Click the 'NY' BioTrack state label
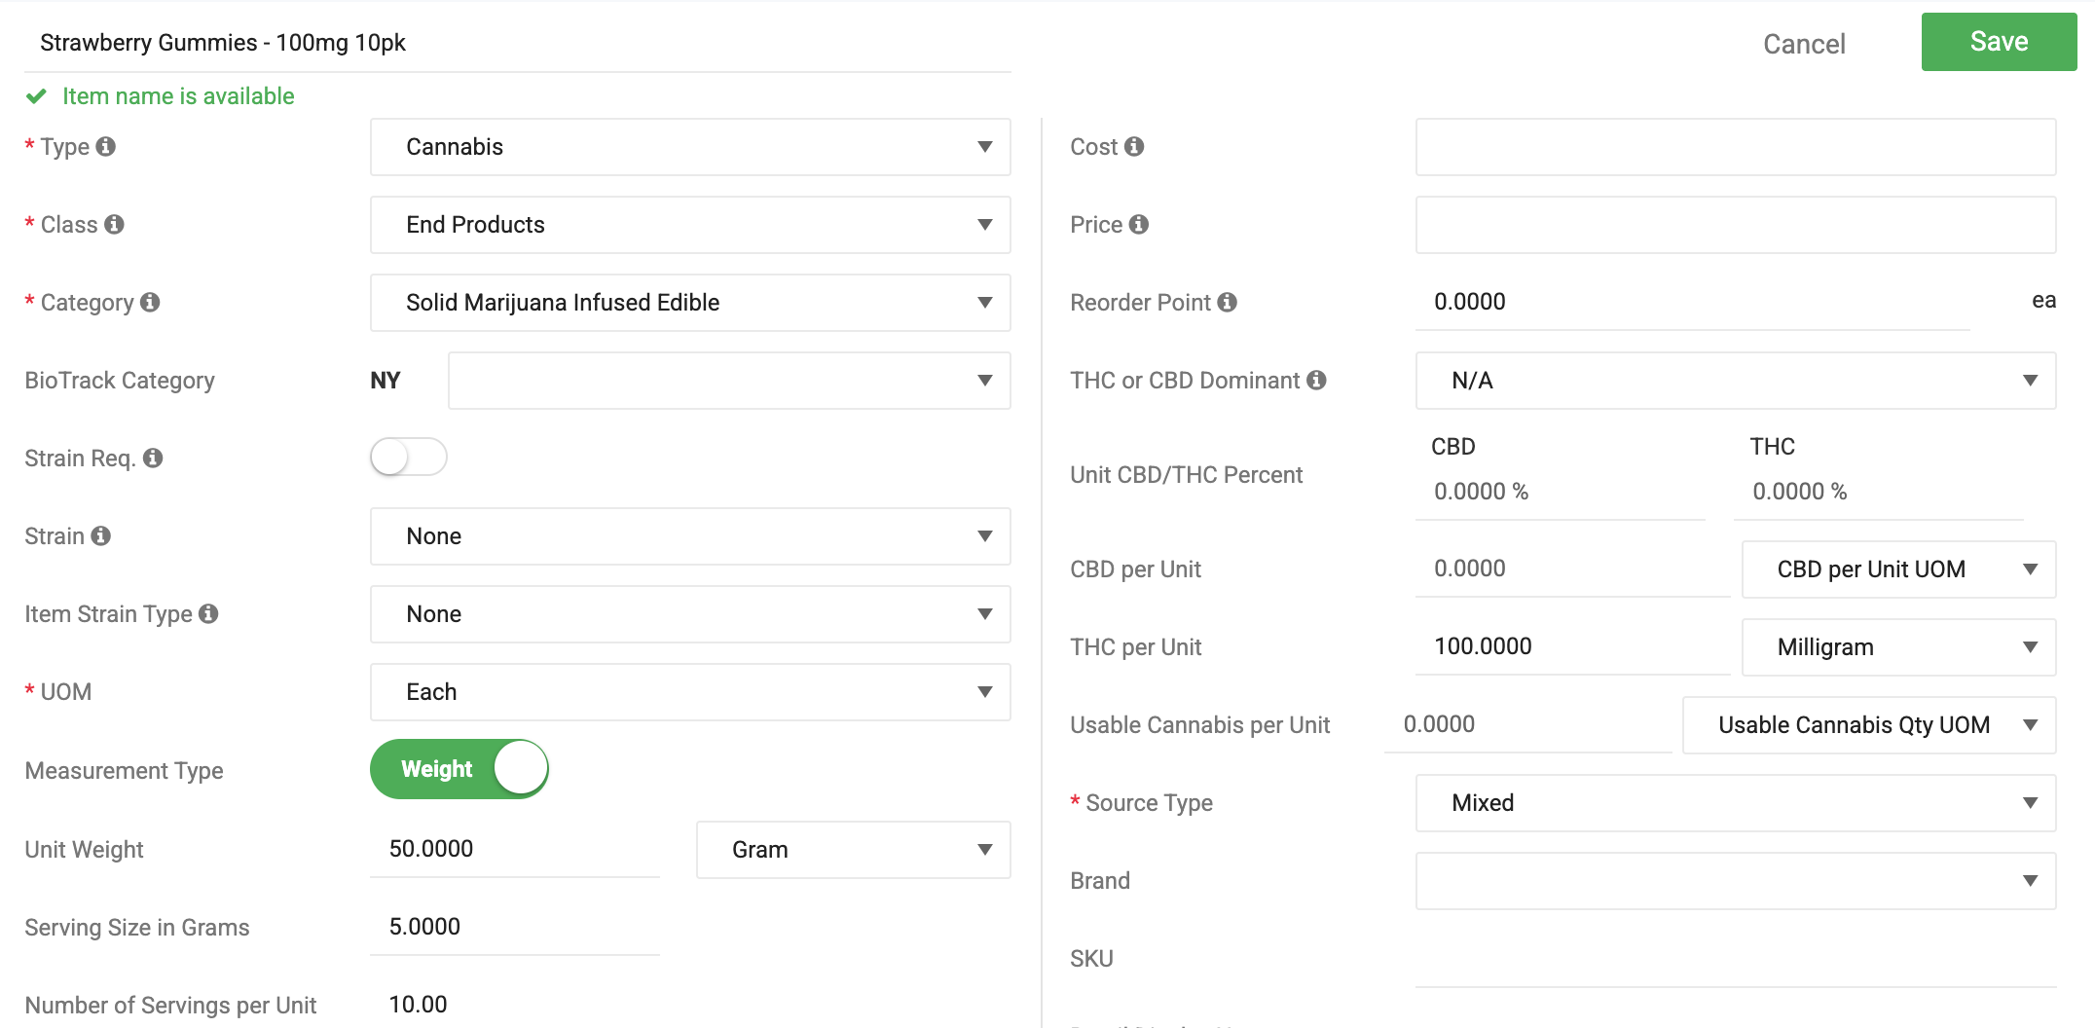Viewport: 2095px width, 1028px height. [386, 381]
